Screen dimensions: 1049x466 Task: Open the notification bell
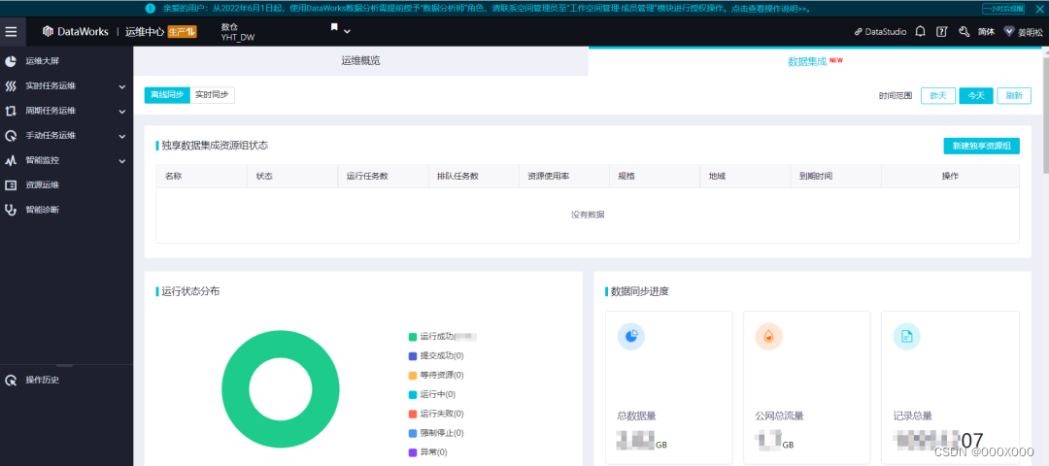[921, 31]
